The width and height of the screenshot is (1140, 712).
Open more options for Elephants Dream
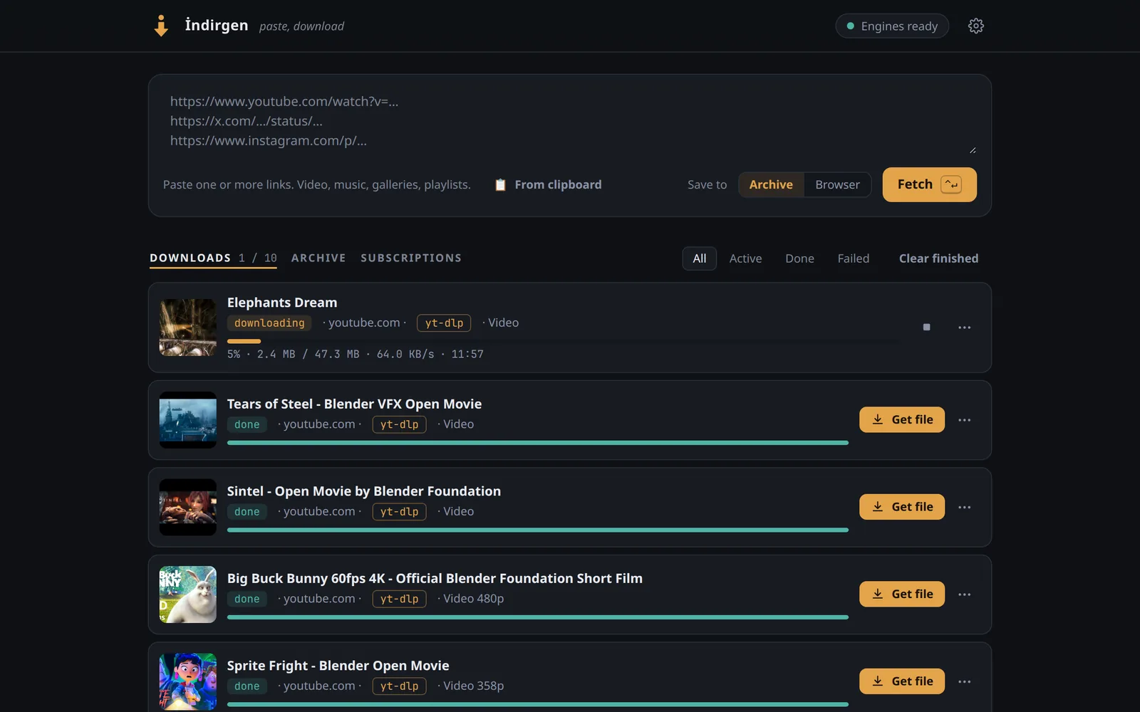tap(964, 328)
